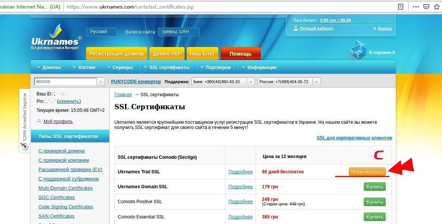
Task: Click into the WHOIS search field
Action: tap(66, 82)
